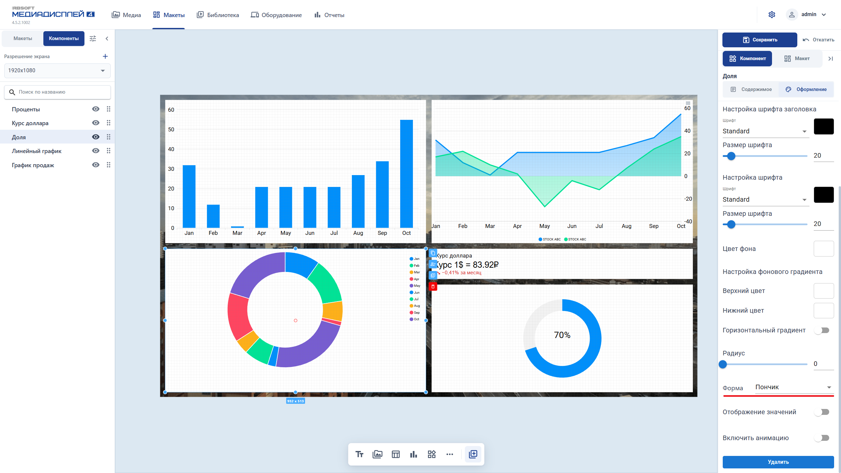841x473 pixels.
Task: Toggle visibility of Линейный график component
Action: coord(96,151)
